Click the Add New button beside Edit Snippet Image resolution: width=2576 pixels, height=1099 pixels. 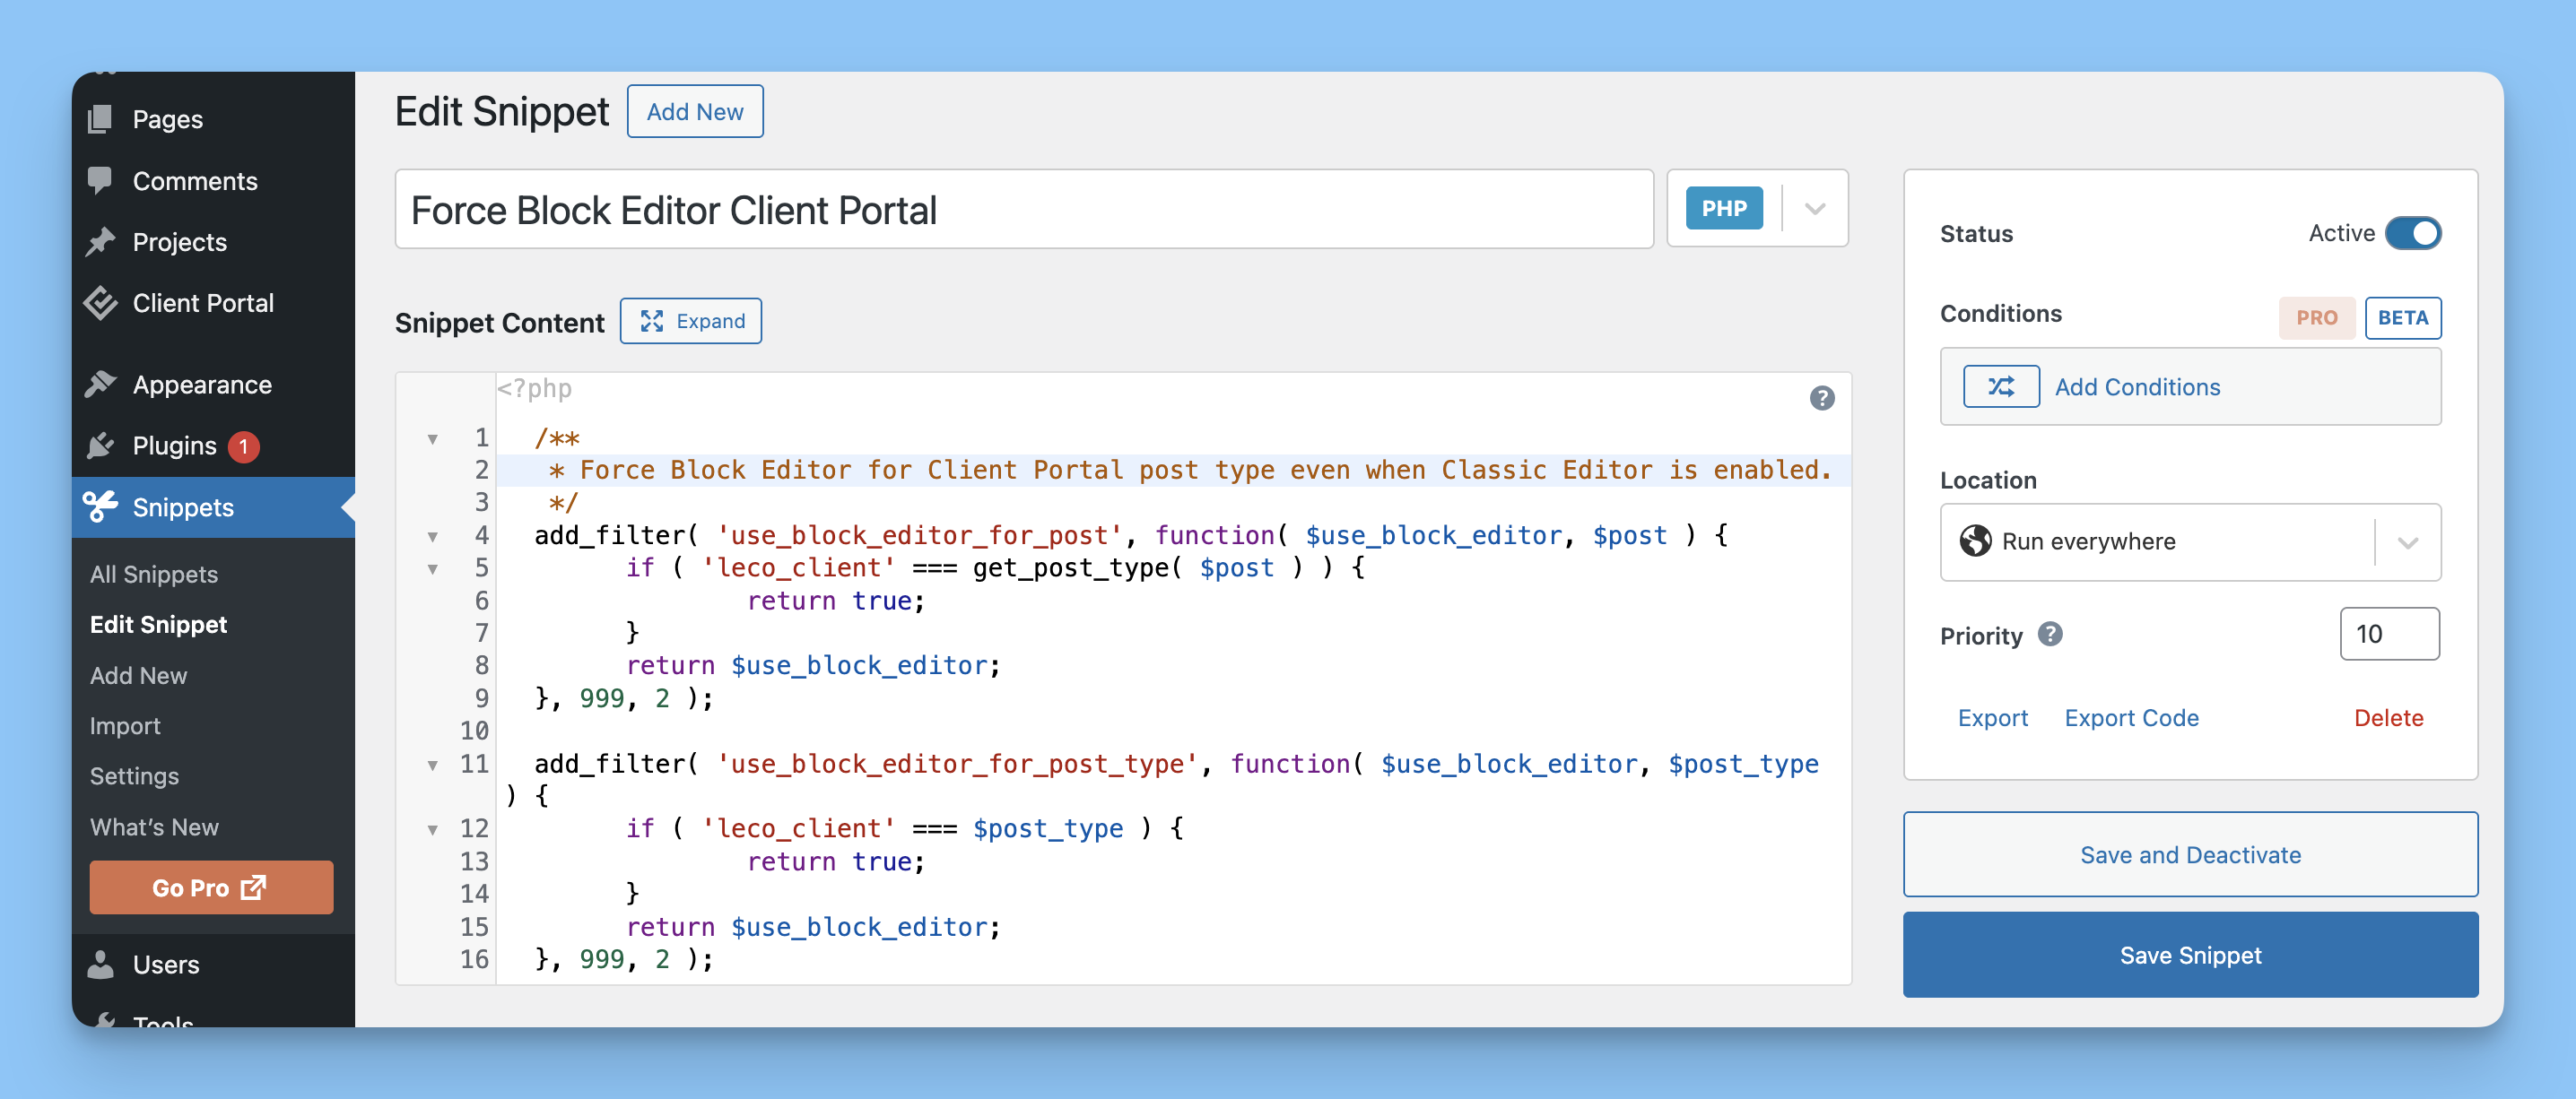695,111
